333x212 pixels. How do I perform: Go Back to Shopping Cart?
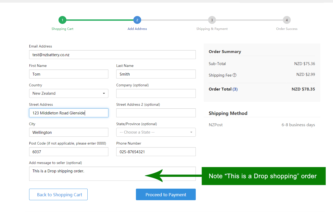click(x=58, y=194)
